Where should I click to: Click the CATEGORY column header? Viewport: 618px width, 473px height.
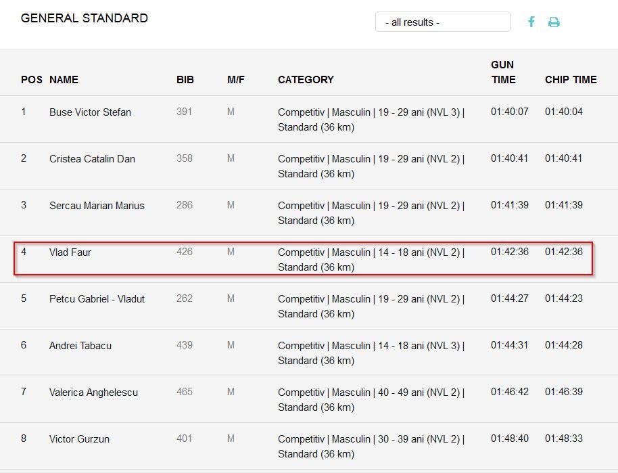[x=306, y=80]
